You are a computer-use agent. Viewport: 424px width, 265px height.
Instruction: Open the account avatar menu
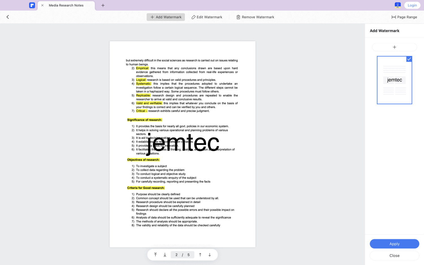pos(397,5)
